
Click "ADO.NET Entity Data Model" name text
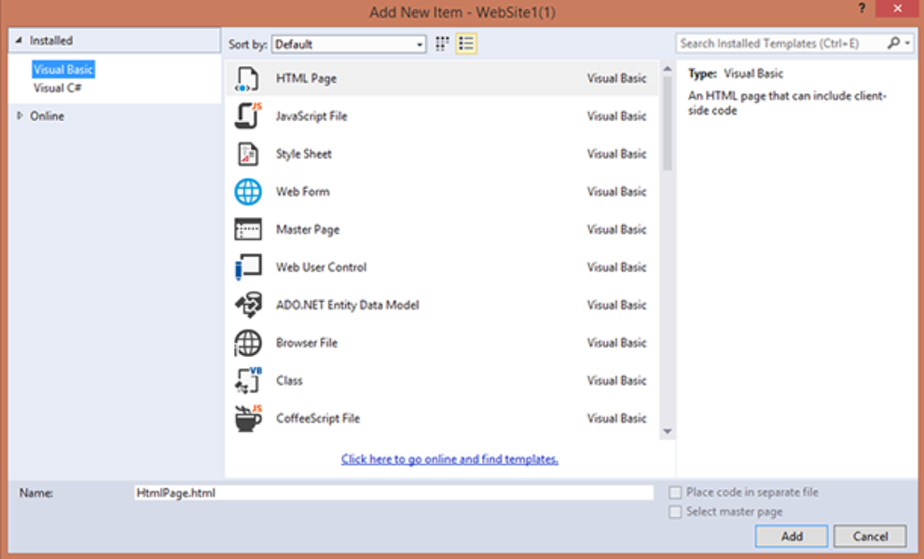tap(348, 305)
